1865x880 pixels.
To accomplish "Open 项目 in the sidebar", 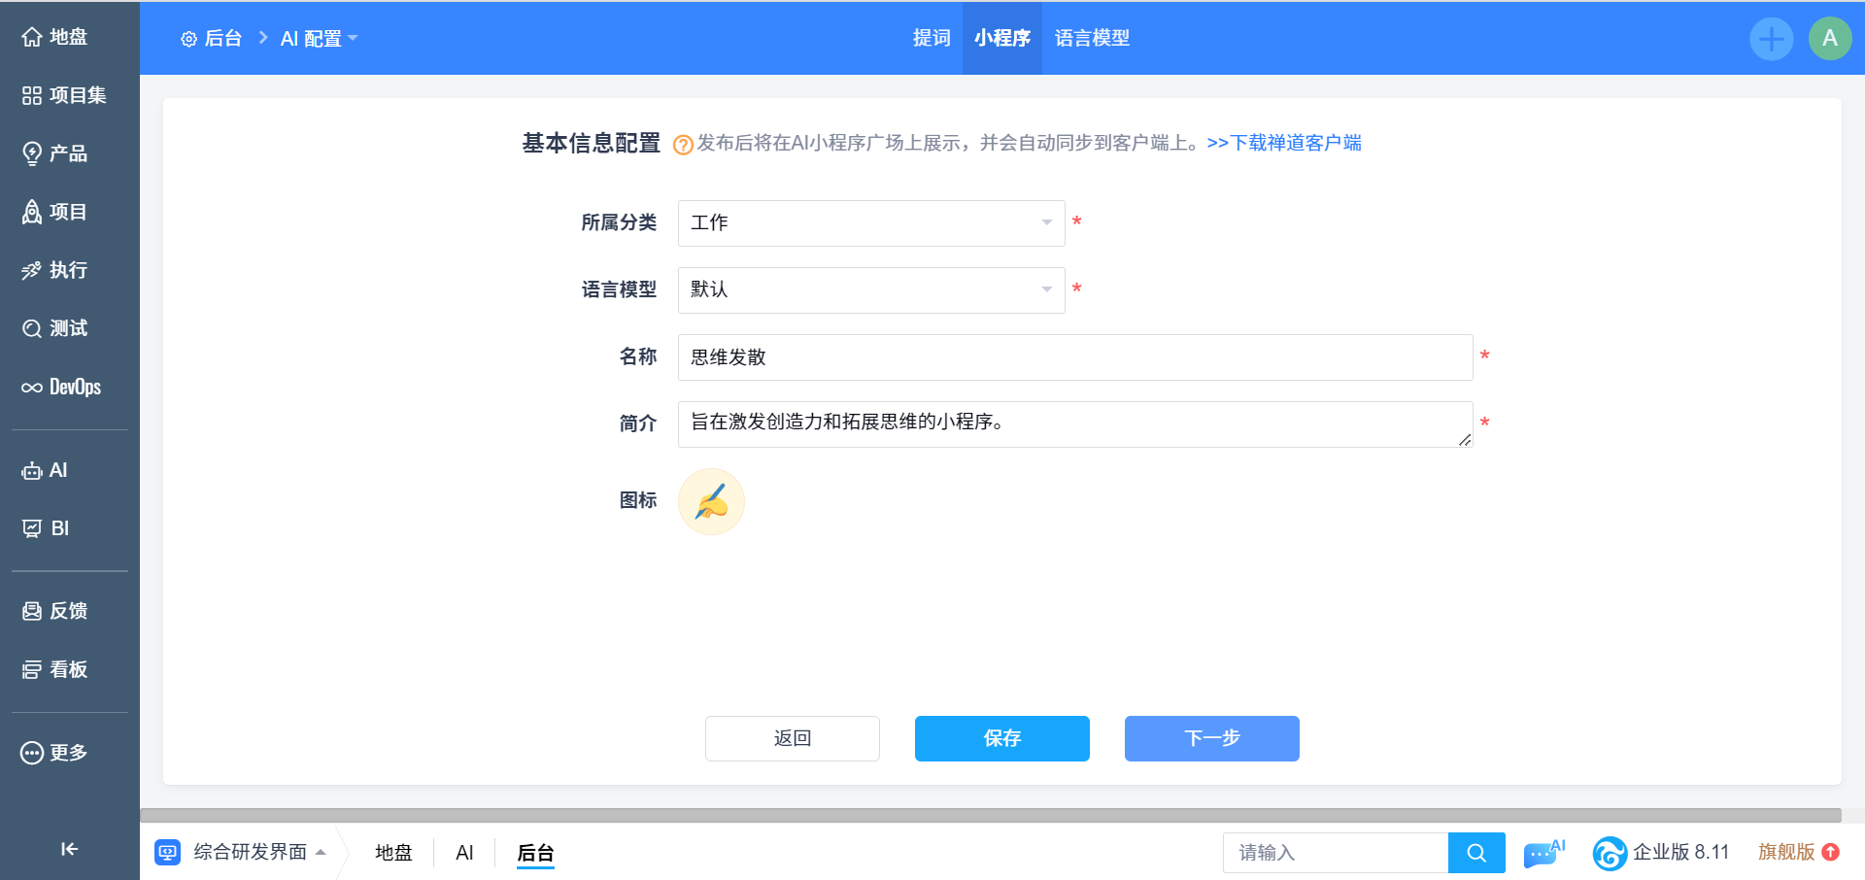I will [55, 212].
